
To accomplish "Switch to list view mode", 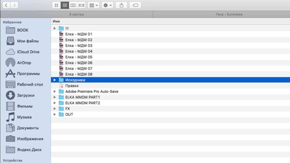I will coord(65,5).
